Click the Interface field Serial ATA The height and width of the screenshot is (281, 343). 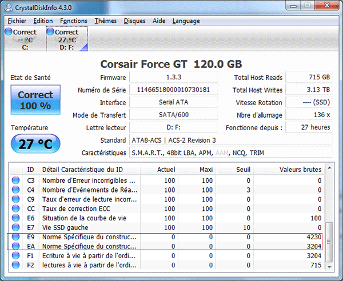pos(174,102)
